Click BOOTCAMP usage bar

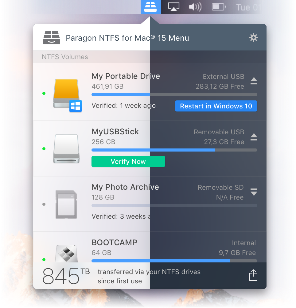pos(174,261)
